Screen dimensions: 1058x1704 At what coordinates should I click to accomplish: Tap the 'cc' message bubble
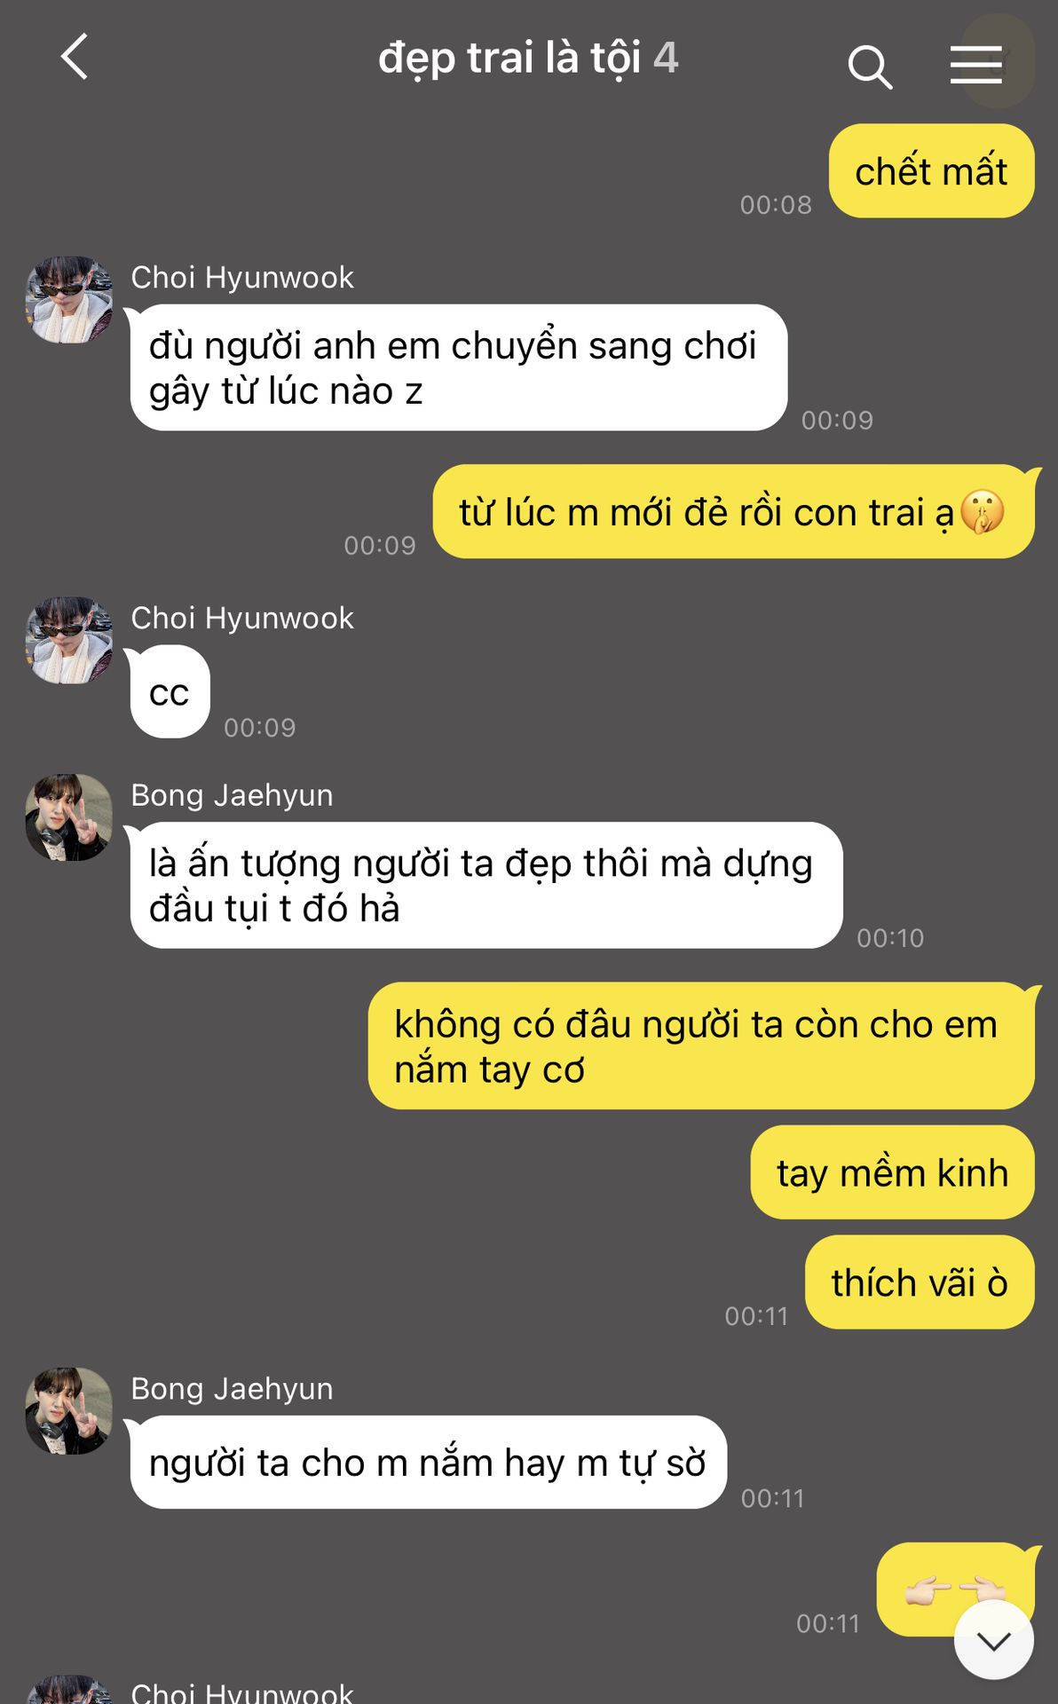click(170, 692)
